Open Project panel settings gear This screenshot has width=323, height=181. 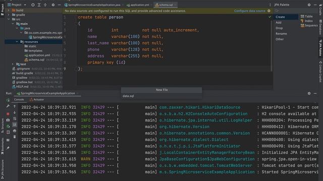pyautogui.click(x=53, y=5)
